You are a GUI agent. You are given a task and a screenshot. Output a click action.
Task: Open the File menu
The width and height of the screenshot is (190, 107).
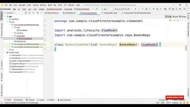click(6, 5)
